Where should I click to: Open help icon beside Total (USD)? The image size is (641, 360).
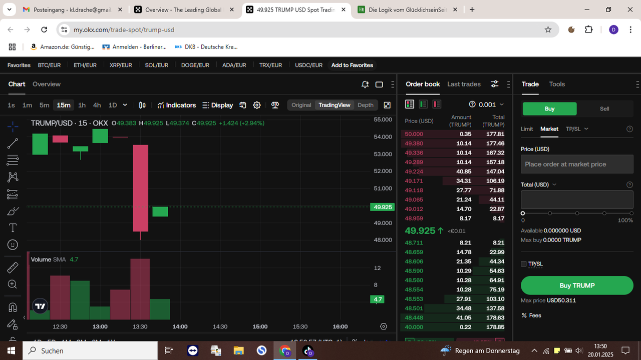click(x=630, y=184)
